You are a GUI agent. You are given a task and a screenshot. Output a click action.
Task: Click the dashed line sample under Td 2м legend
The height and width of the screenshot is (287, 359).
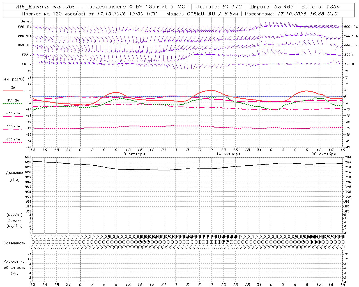pos(13,104)
